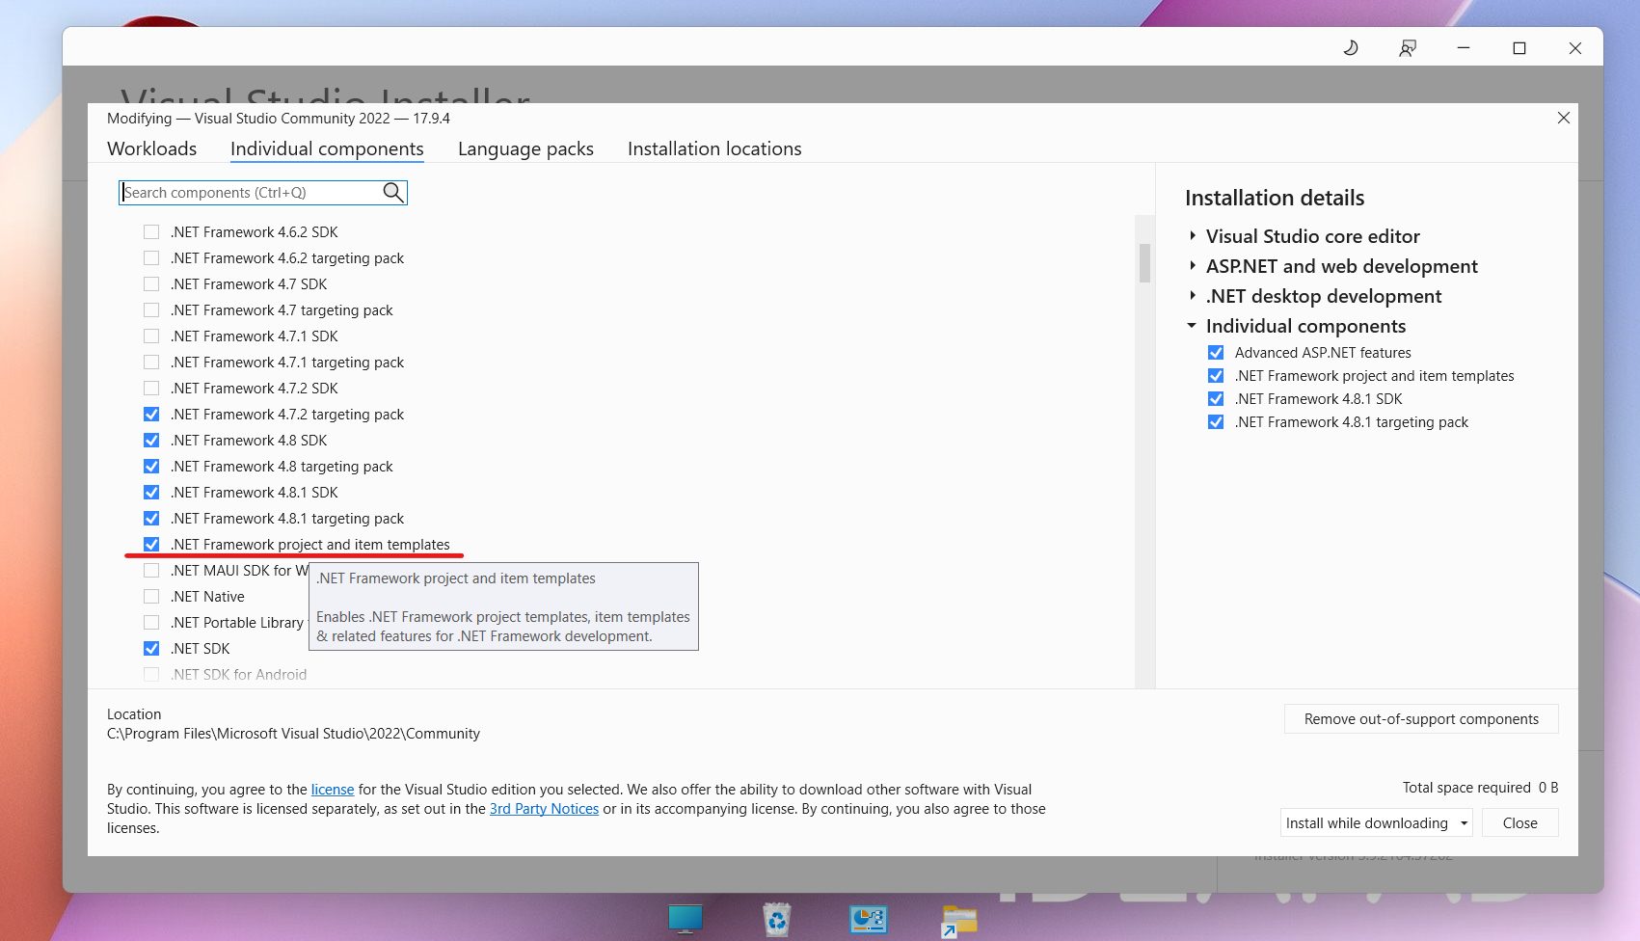Check .NET Framework 4.7 SDK

coord(151,284)
